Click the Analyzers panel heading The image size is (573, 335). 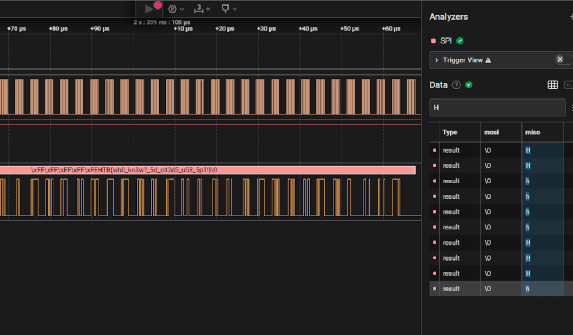449,17
